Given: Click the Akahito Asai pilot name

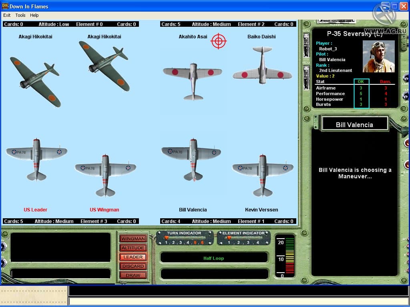Looking at the screenshot, I should point(193,36).
